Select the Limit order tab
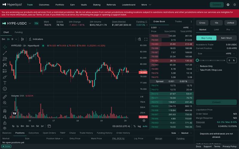 (216, 30)
